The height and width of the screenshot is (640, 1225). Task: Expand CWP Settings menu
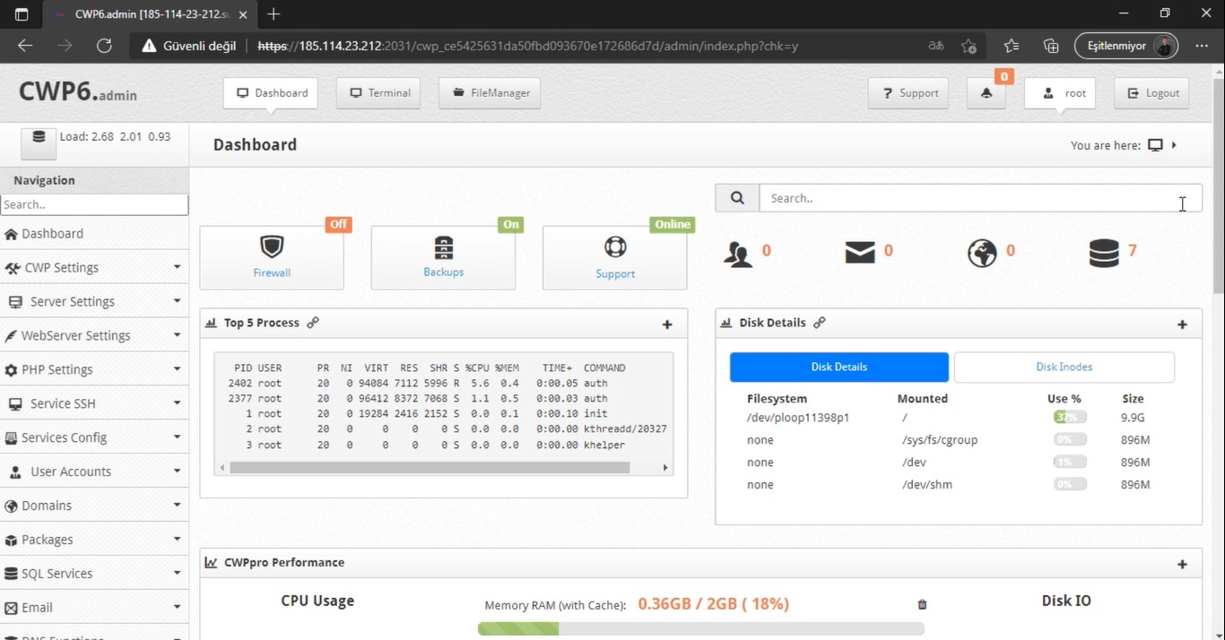[x=94, y=267]
